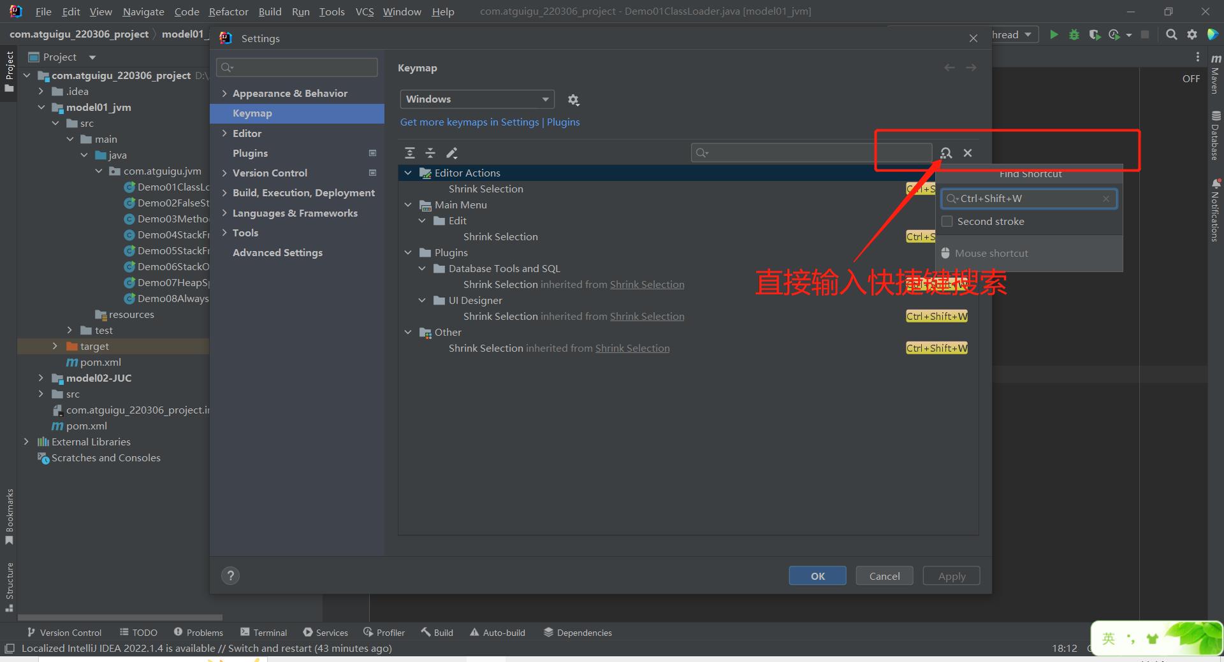Click IME language indicator in tray
1224x662 pixels.
pyautogui.click(x=1108, y=638)
